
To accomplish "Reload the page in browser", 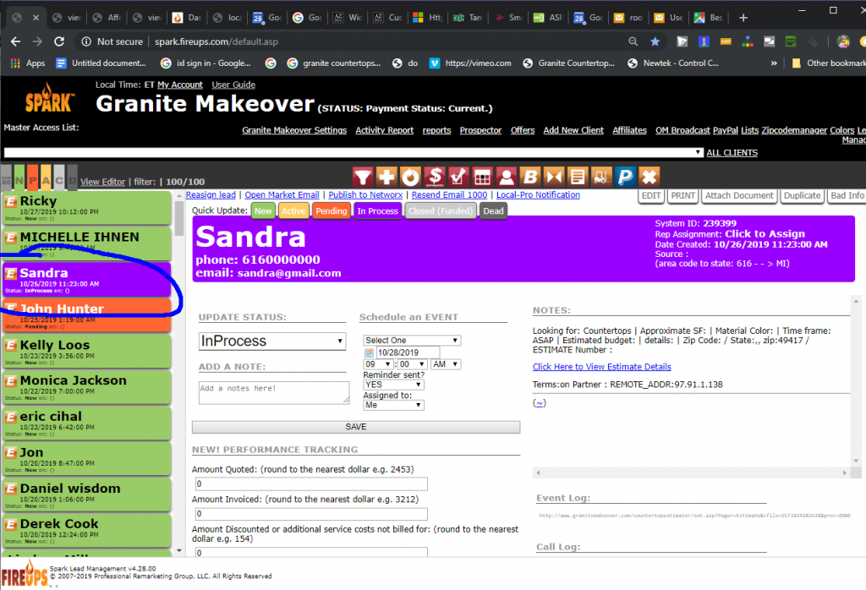I will 59,41.
